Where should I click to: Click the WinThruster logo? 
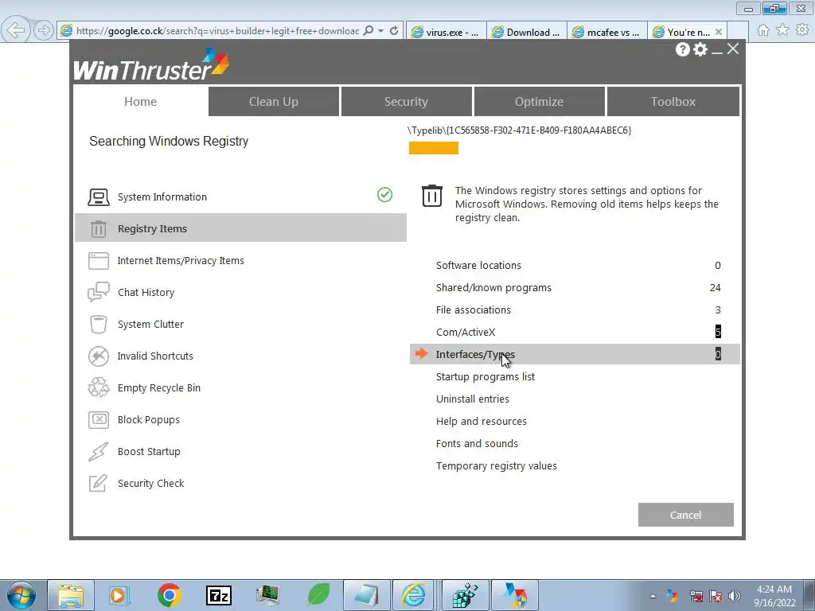pyautogui.click(x=150, y=64)
